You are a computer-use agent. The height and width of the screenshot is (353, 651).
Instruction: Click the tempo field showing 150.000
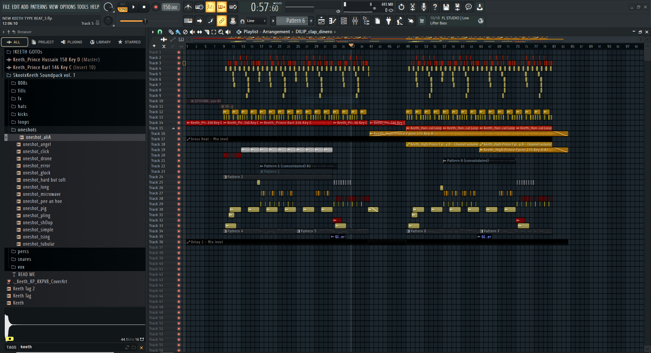coord(171,7)
